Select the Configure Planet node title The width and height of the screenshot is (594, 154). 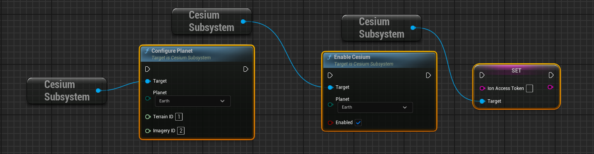point(172,51)
